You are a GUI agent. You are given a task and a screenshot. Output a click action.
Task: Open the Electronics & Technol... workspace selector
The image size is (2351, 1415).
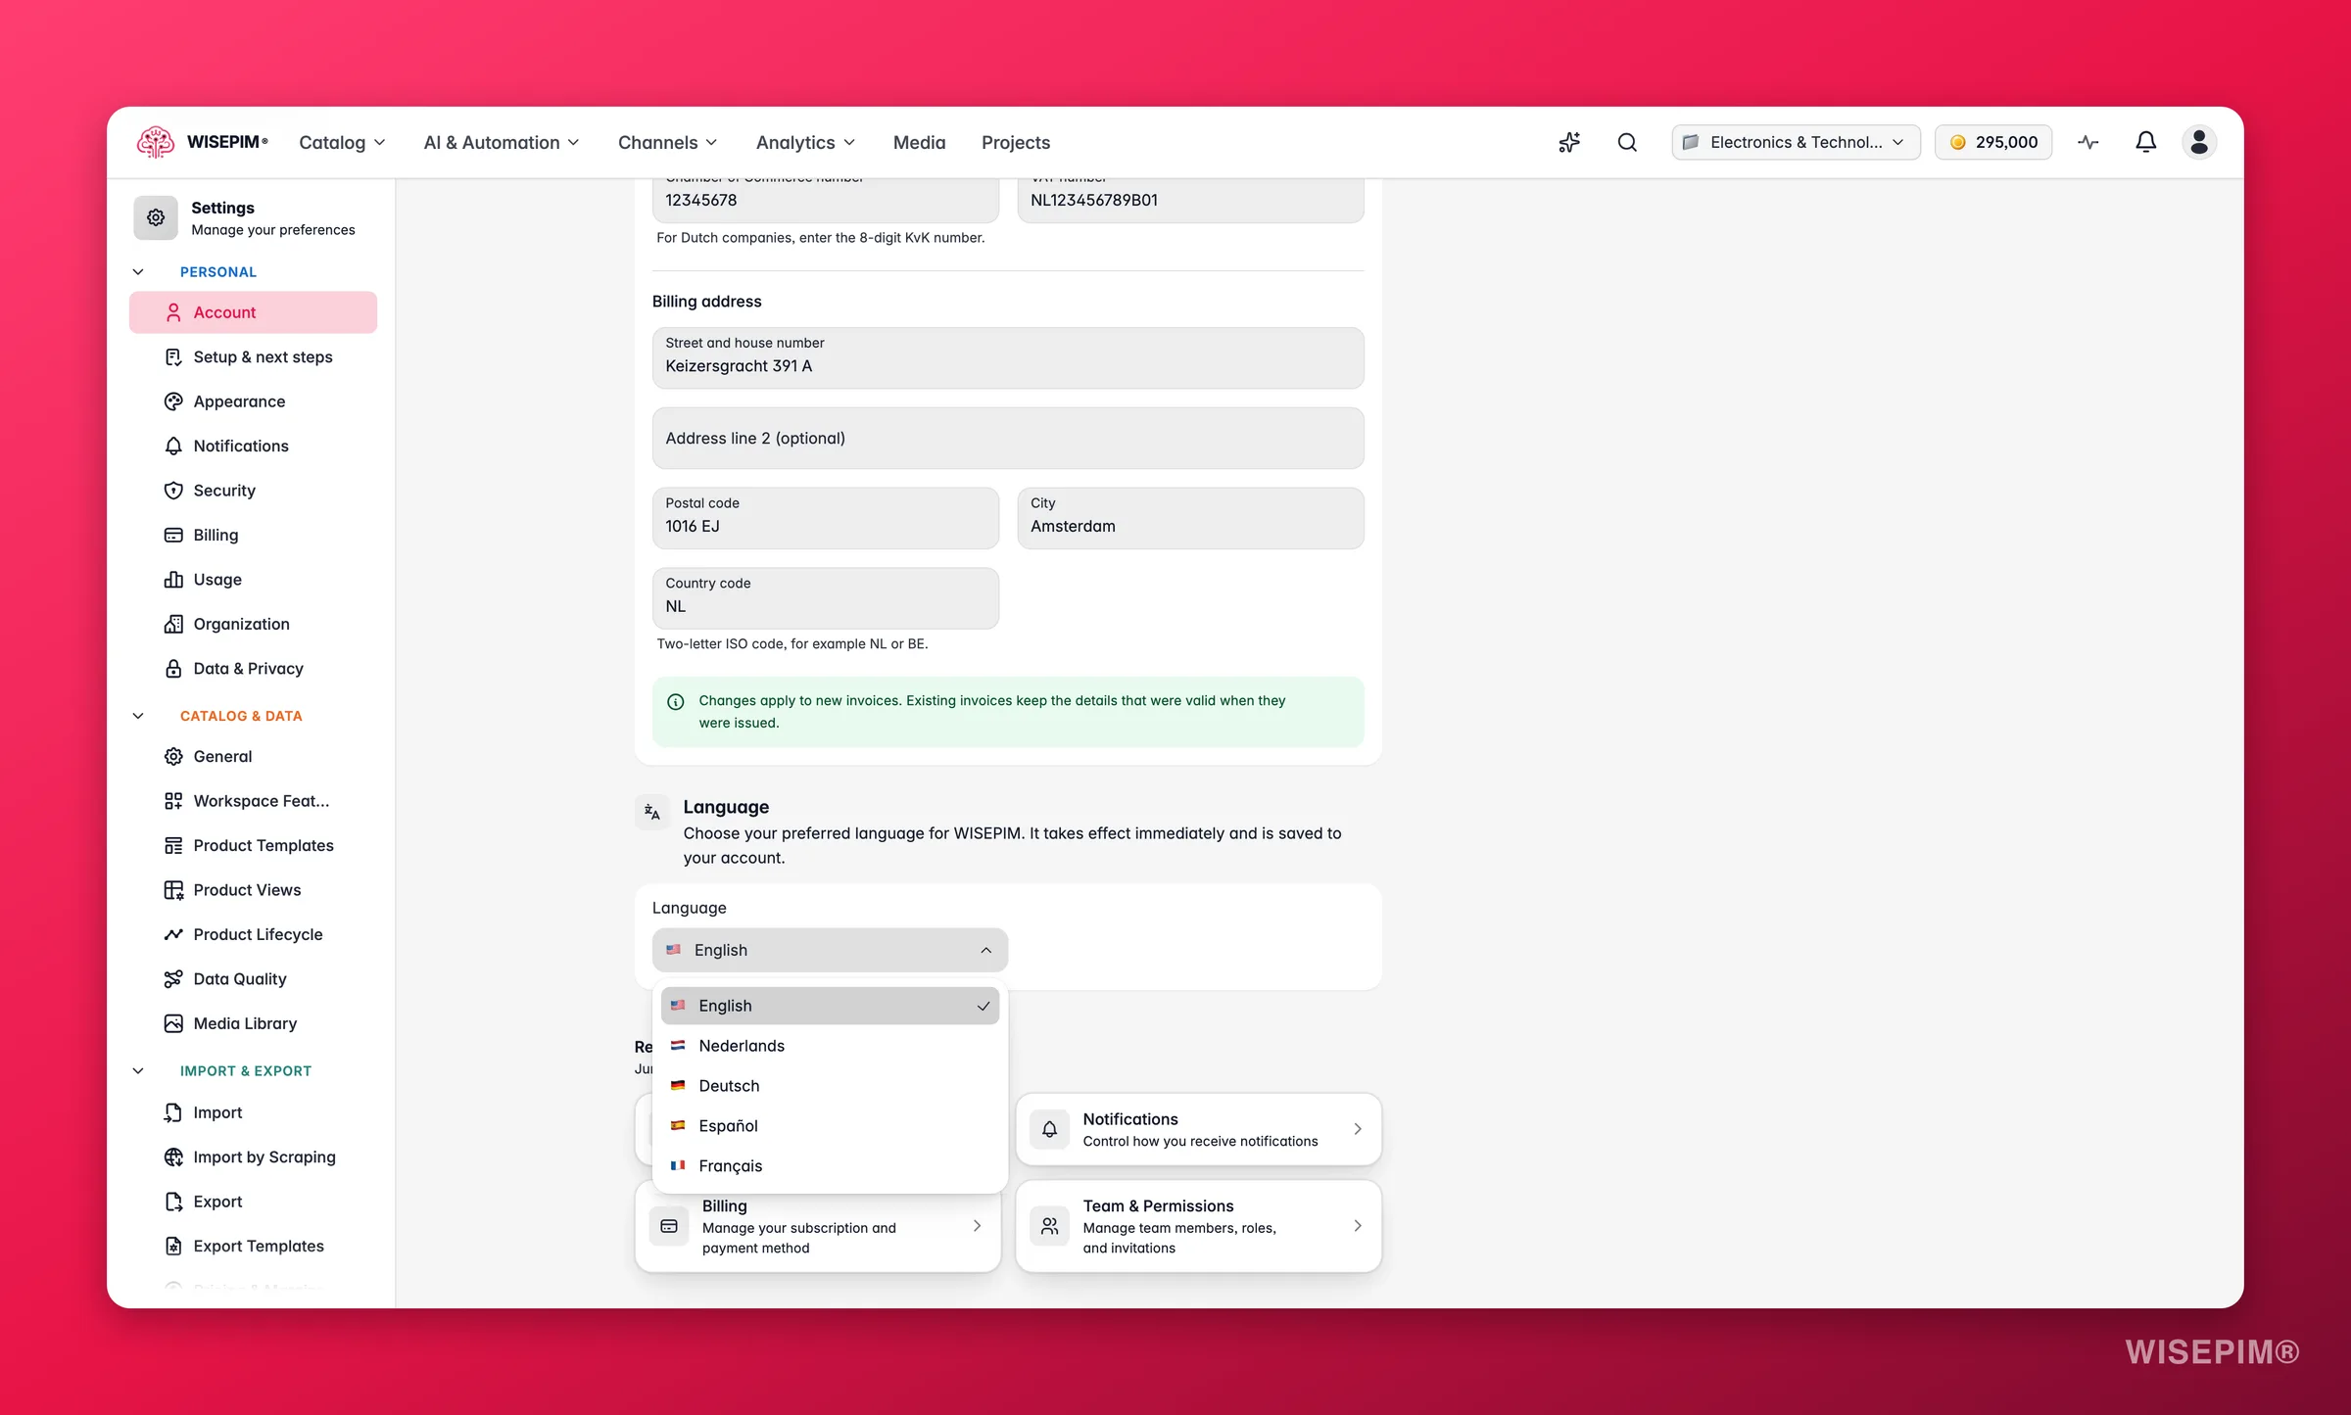tap(1796, 142)
